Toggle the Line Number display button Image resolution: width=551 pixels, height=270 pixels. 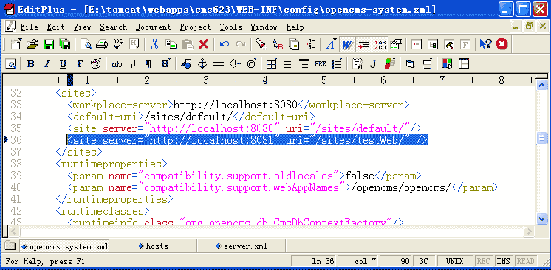(x=380, y=44)
